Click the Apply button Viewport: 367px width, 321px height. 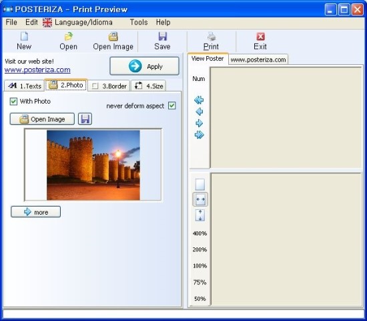144,66
